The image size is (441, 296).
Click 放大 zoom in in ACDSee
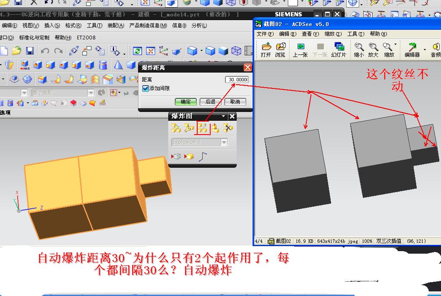[x=373, y=50]
